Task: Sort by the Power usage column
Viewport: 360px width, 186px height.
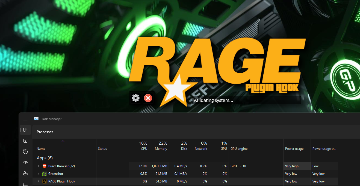Action: pos(297,145)
